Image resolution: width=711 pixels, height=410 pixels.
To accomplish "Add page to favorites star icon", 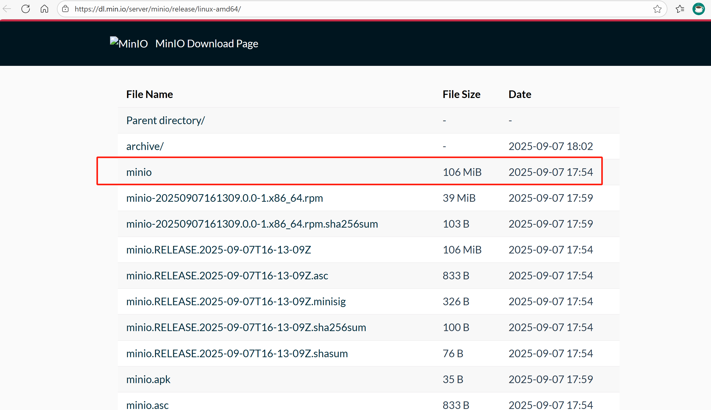I will [657, 9].
